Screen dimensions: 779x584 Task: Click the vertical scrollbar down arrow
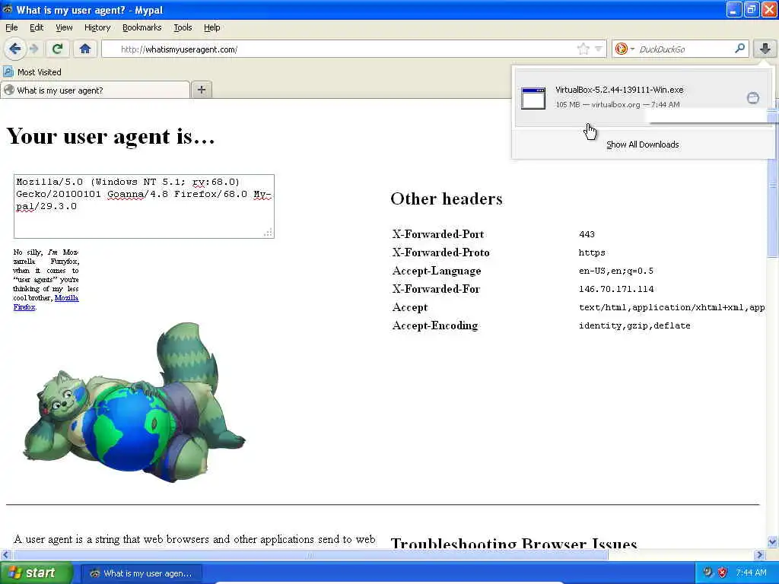pos(773,541)
